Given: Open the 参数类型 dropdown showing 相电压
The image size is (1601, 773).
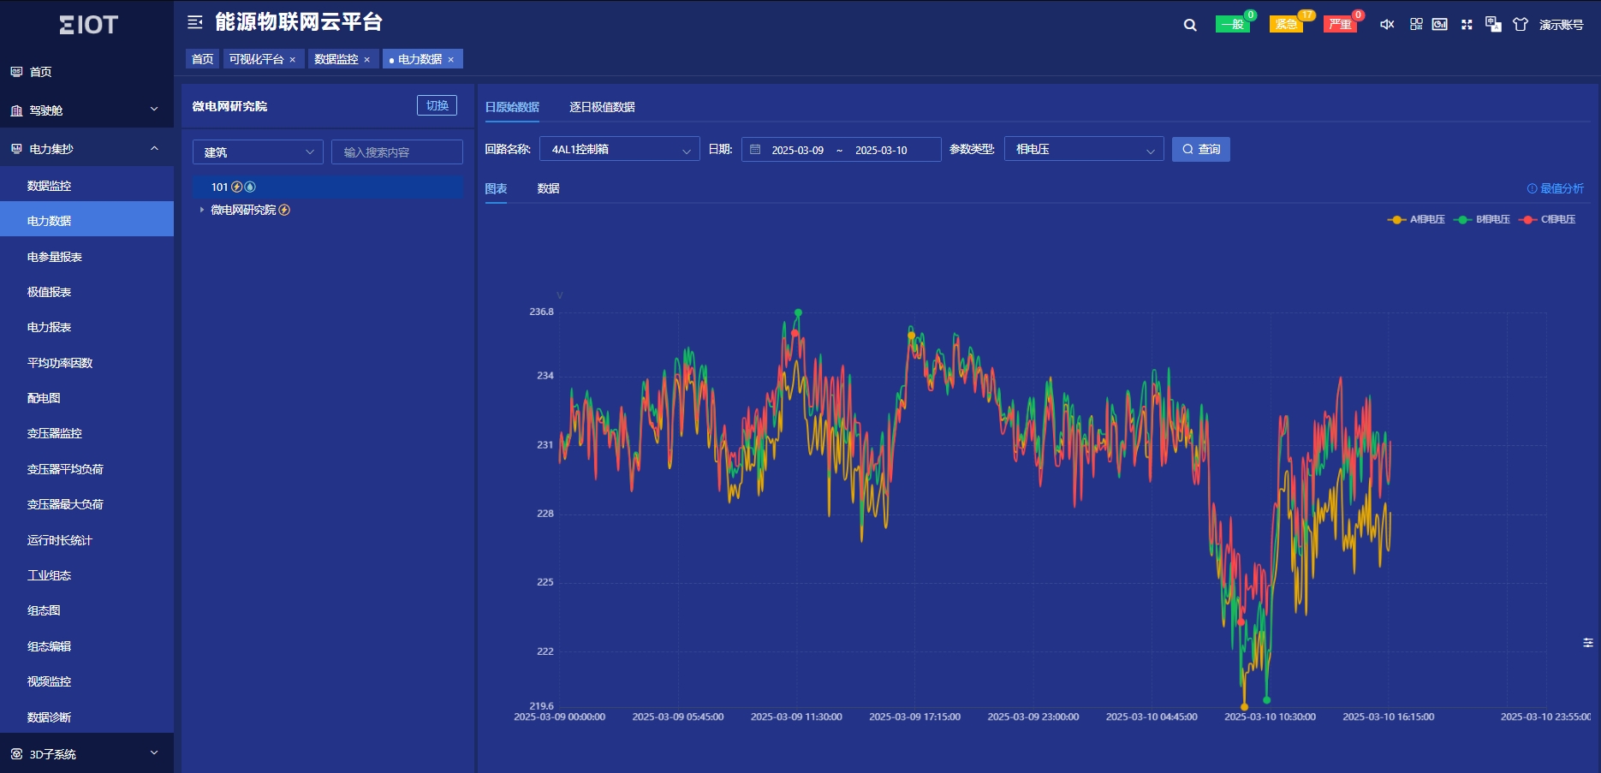Looking at the screenshot, I should tap(1083, 150).
